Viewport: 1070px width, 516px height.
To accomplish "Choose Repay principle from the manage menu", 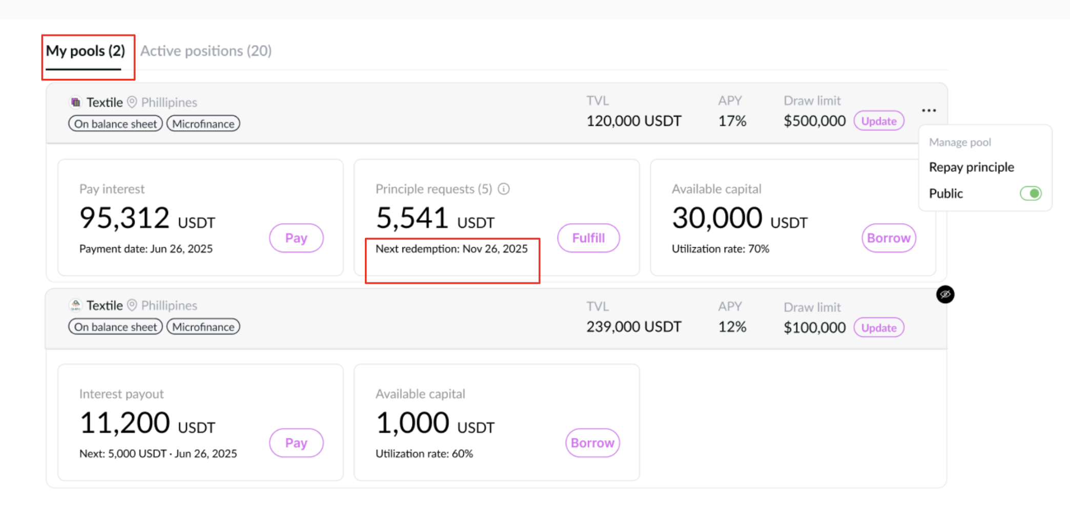I will (971, 167).
